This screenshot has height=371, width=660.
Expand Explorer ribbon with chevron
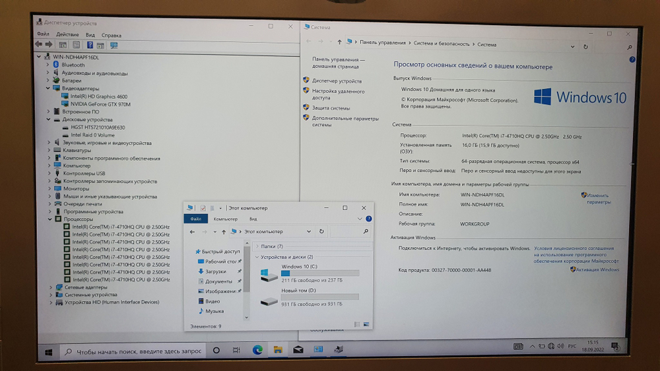point(360,219)
